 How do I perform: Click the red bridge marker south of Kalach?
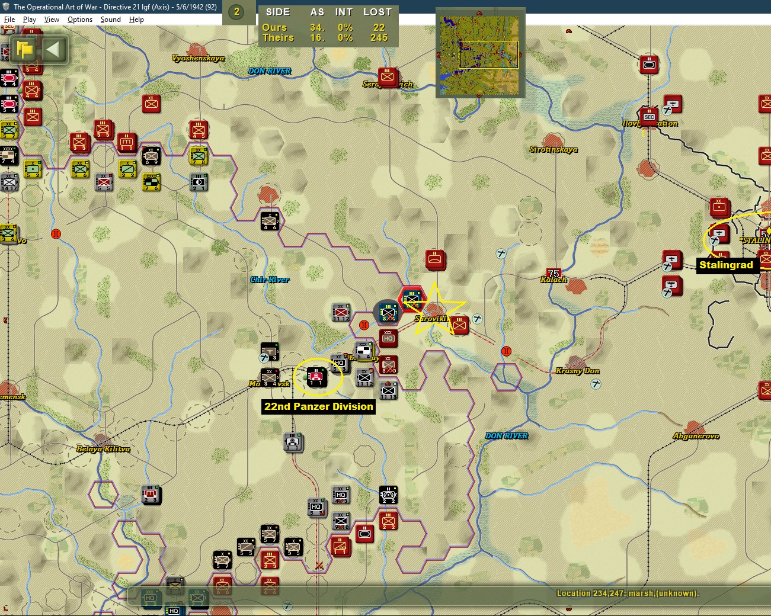tap(506, 351)
